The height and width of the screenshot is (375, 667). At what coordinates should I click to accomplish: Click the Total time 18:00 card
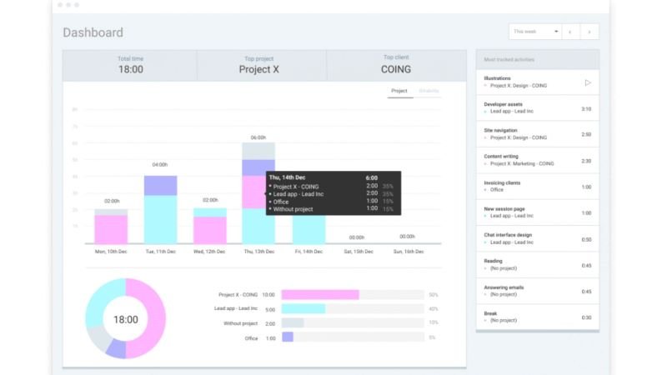[x=130, y=65]
